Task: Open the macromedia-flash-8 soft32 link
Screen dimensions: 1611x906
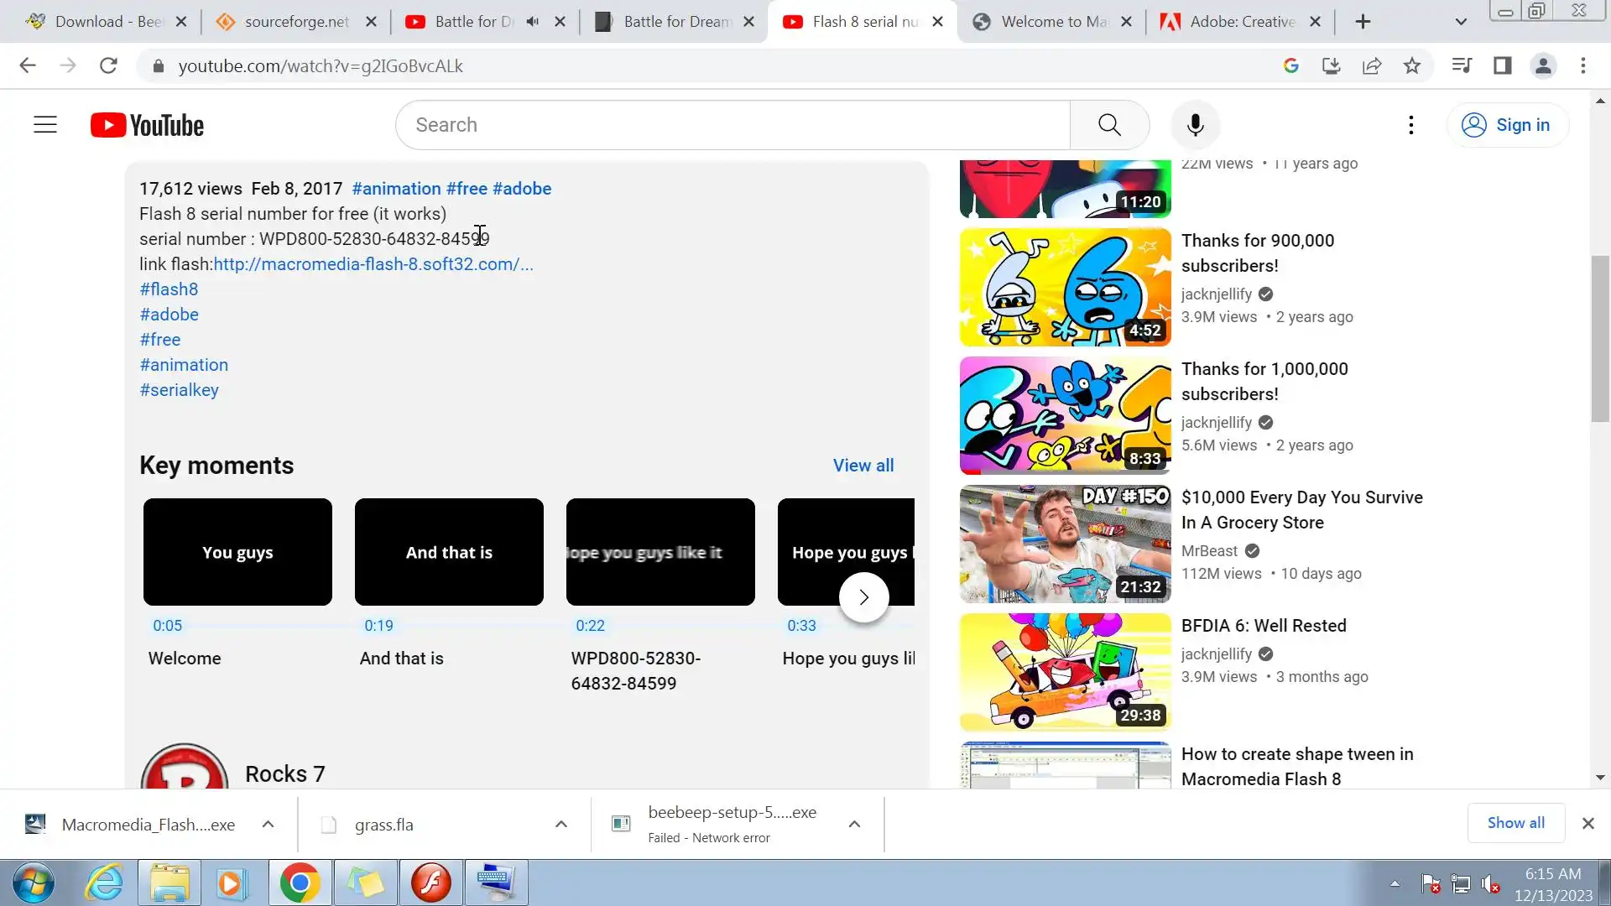Action: point(373,264)
